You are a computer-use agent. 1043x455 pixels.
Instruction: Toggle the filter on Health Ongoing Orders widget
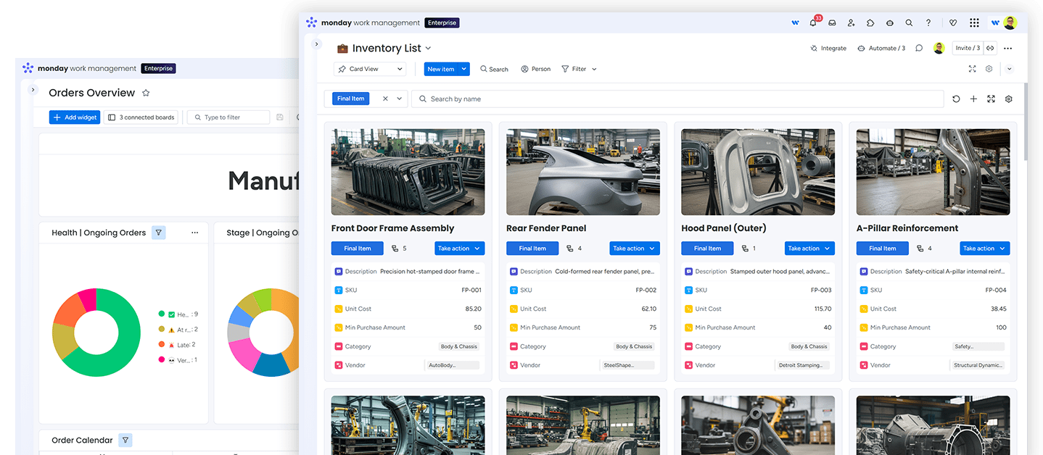158,233
